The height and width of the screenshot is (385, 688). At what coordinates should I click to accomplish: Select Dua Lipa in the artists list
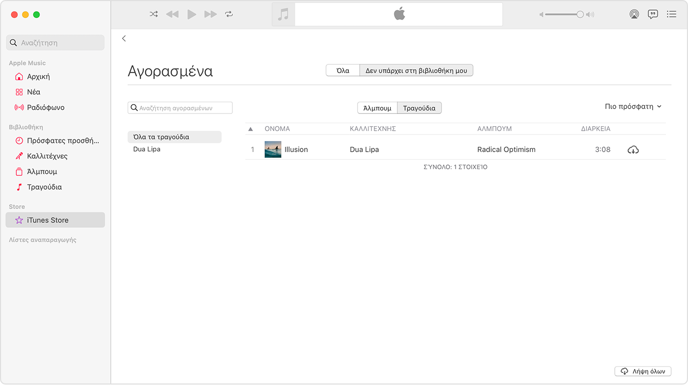[146, 149]
